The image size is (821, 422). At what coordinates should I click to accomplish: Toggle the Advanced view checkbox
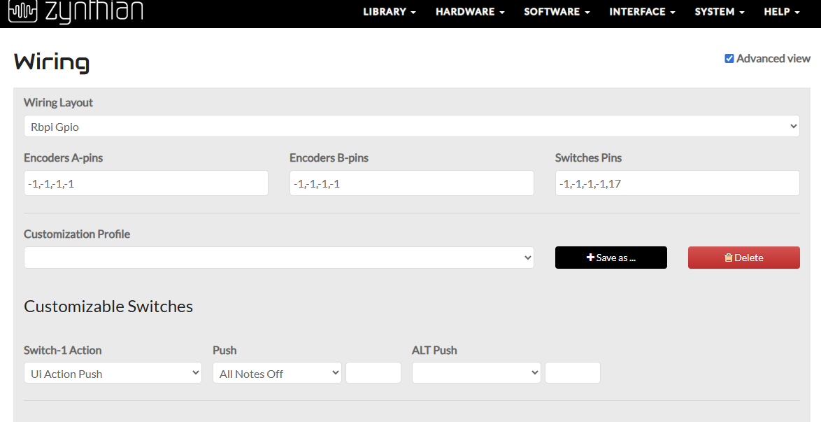729,59
